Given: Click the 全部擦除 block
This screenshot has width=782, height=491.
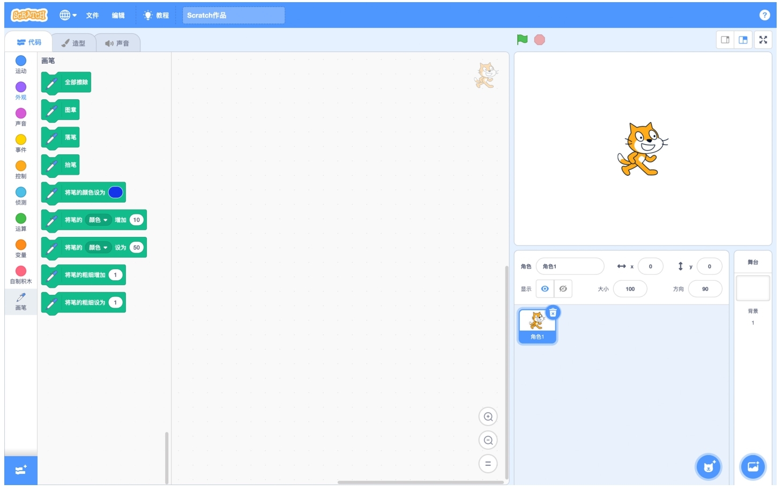Looking at the screenshot, I should [66, 83].
